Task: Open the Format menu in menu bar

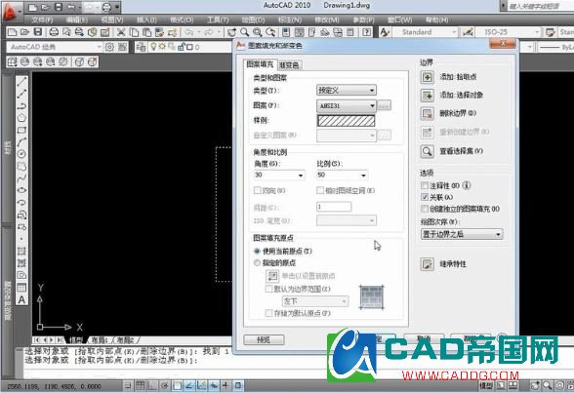Action: pos(182,20)
